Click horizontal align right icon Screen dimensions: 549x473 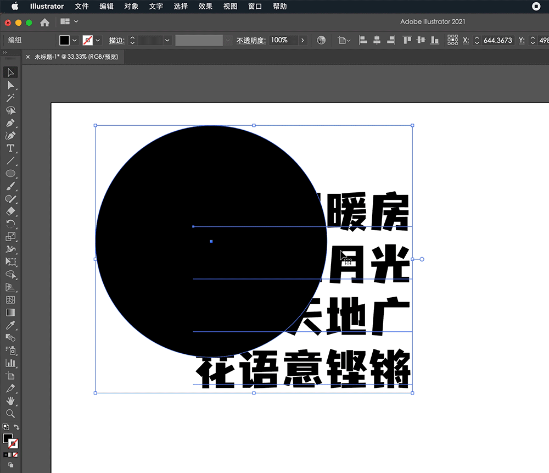[391, 40]
